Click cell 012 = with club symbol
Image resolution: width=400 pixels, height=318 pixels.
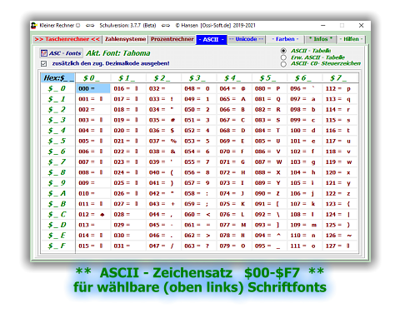pos(93,215)
